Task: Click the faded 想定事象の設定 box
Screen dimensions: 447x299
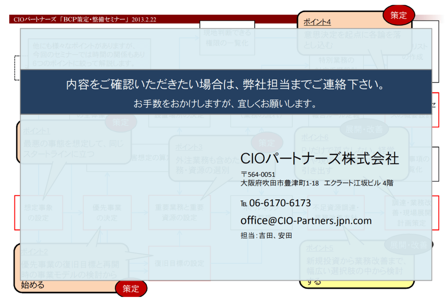Action: pyautogui.click(x=38, y=213)
